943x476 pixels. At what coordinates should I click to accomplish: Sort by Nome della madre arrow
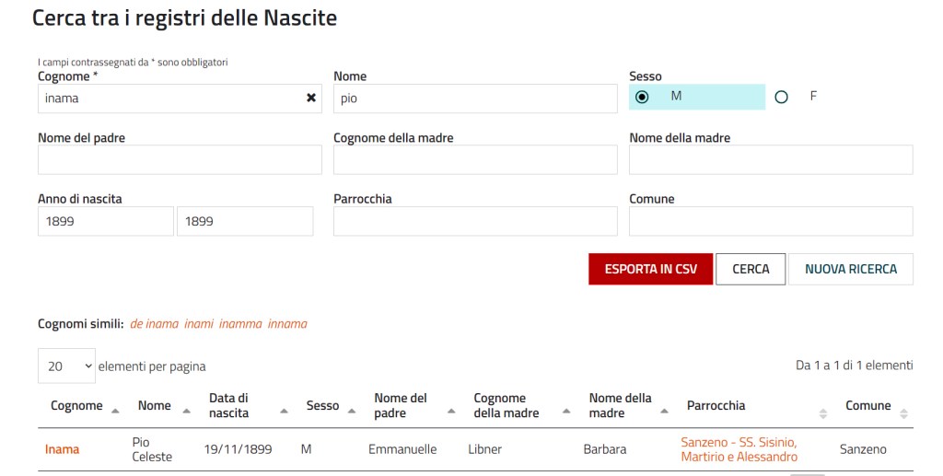(x=665, y=410)
